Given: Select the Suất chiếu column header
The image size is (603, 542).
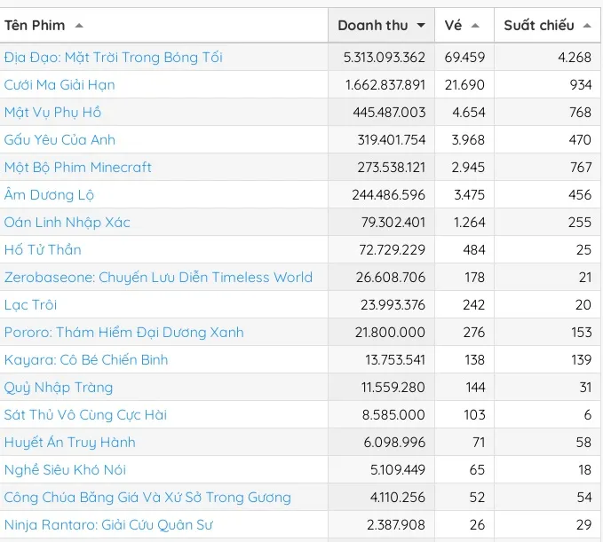Looking at the screenshot, I should (x=538, y=26).
